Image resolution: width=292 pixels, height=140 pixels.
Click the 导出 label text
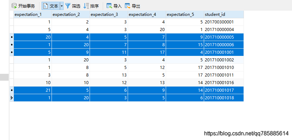pos(136,6)
